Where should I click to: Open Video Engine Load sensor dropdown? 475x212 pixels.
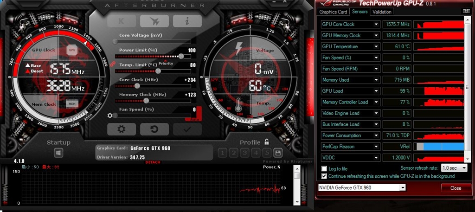tap(376, 113)
